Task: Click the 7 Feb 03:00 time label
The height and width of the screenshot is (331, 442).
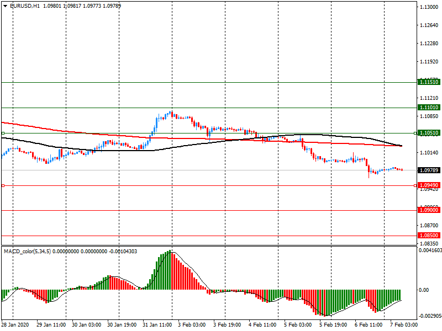Action: [403, 325]
